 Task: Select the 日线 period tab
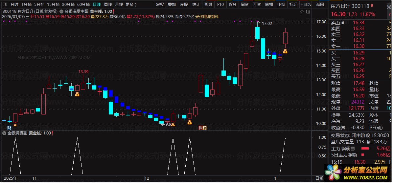tap(97, 5)
